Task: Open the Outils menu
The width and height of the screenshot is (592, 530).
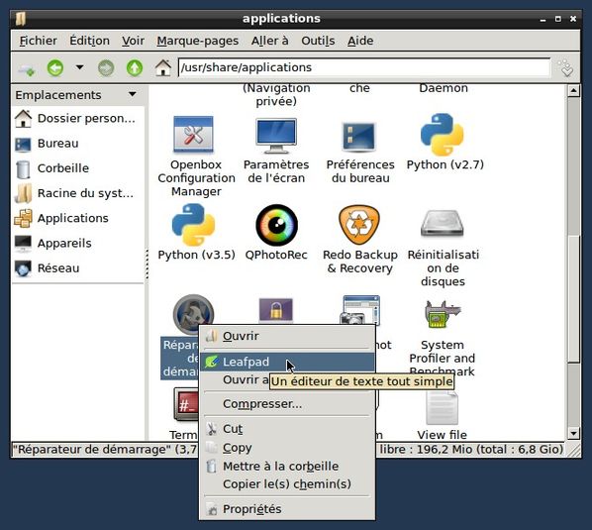Action: point(318,41)
